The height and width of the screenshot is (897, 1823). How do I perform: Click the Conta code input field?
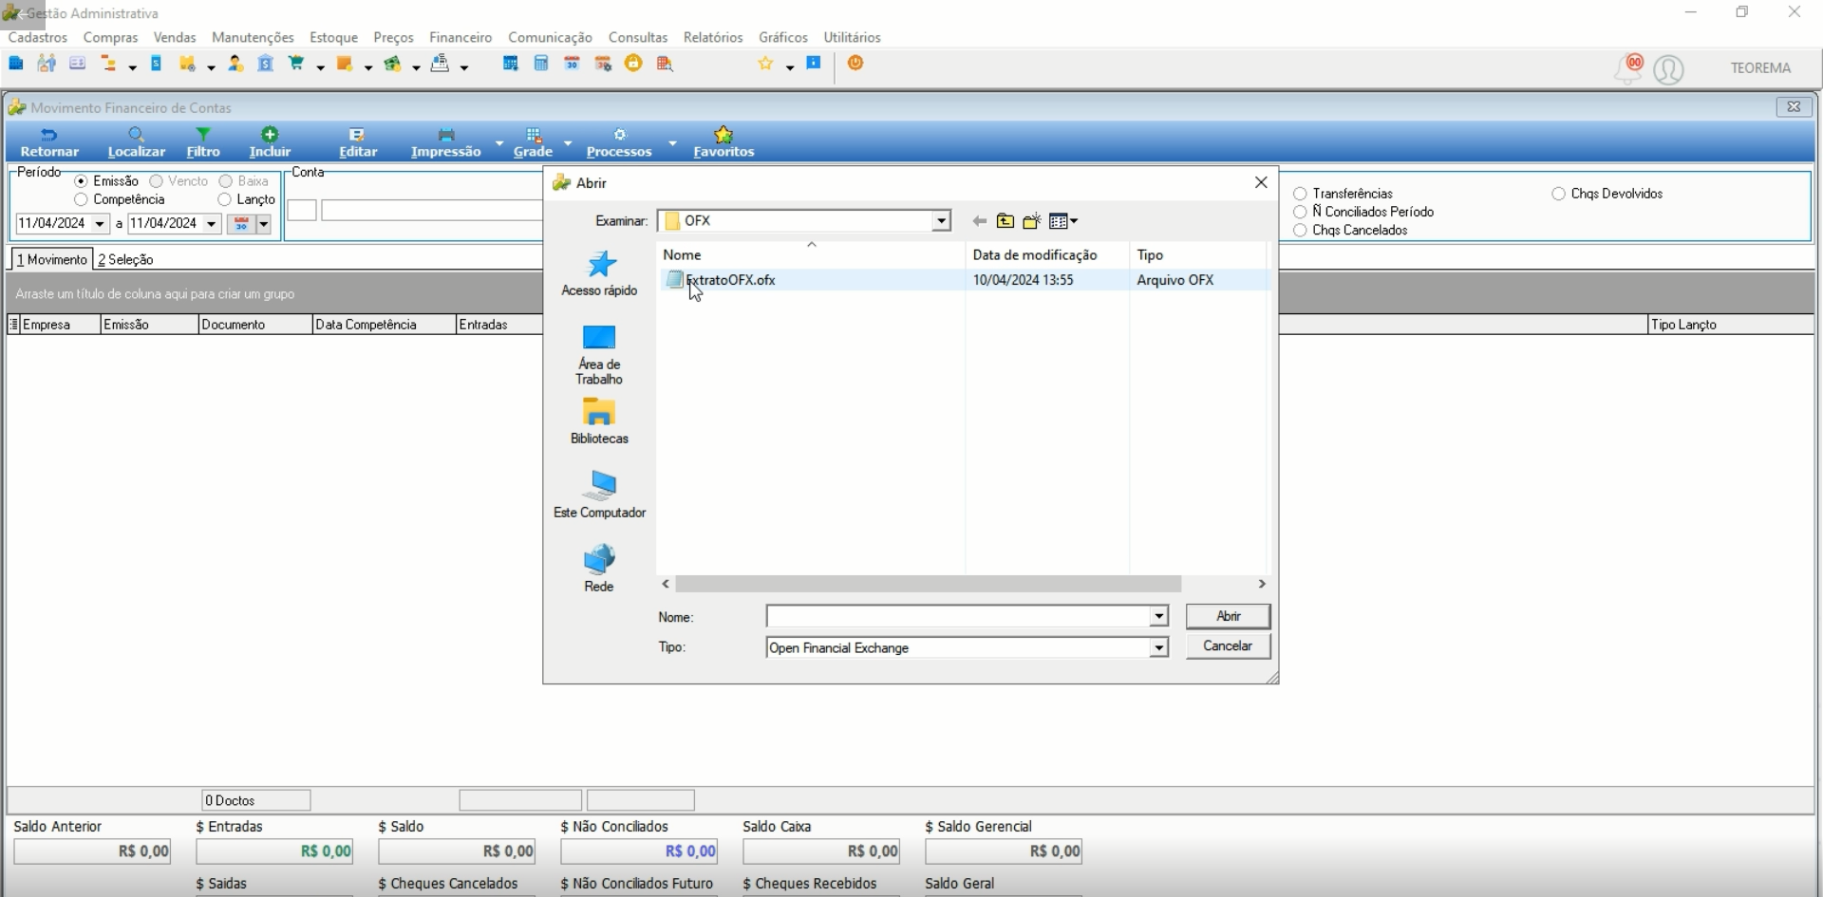point(302,211)
